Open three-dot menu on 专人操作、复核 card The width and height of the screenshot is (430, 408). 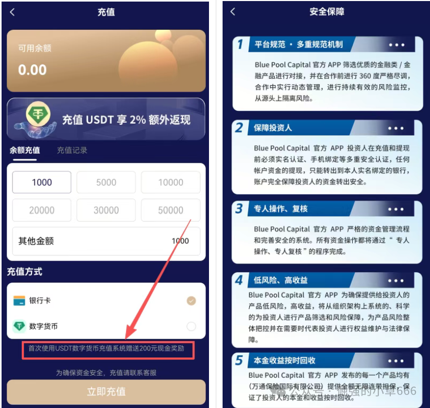(x=396, y=209)
